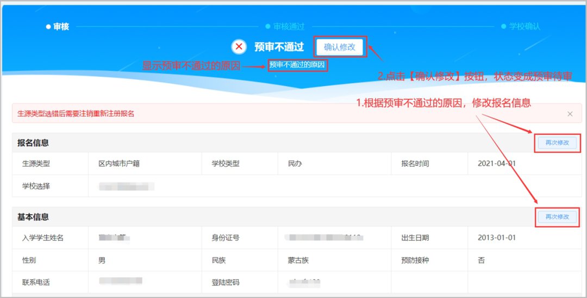Image resolution: width=587 pixels, height=298 pixels.
Task: Click the 预审不通过的原因 text
Action: tap(298, 65)
